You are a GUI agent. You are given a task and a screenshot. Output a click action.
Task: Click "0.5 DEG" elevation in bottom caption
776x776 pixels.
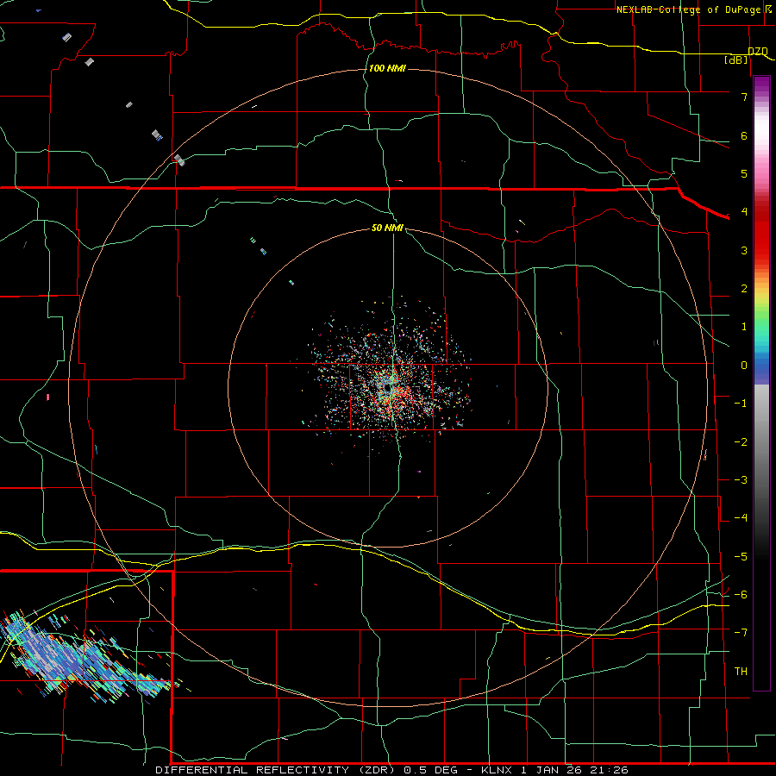(x=430, y=770)
